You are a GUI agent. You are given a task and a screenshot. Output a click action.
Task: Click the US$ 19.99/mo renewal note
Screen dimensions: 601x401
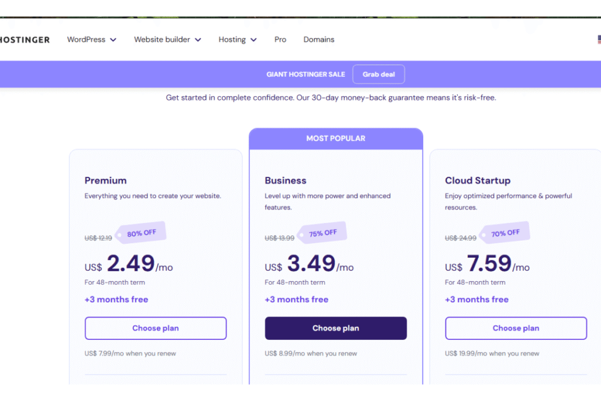[x=492, y=353]
